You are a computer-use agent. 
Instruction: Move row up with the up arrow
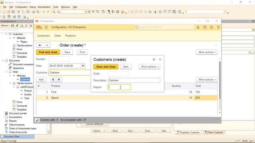coord(53,79)
